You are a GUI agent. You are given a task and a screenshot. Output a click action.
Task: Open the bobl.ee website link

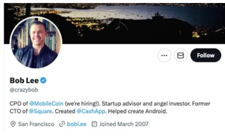[x=77, y=124]
